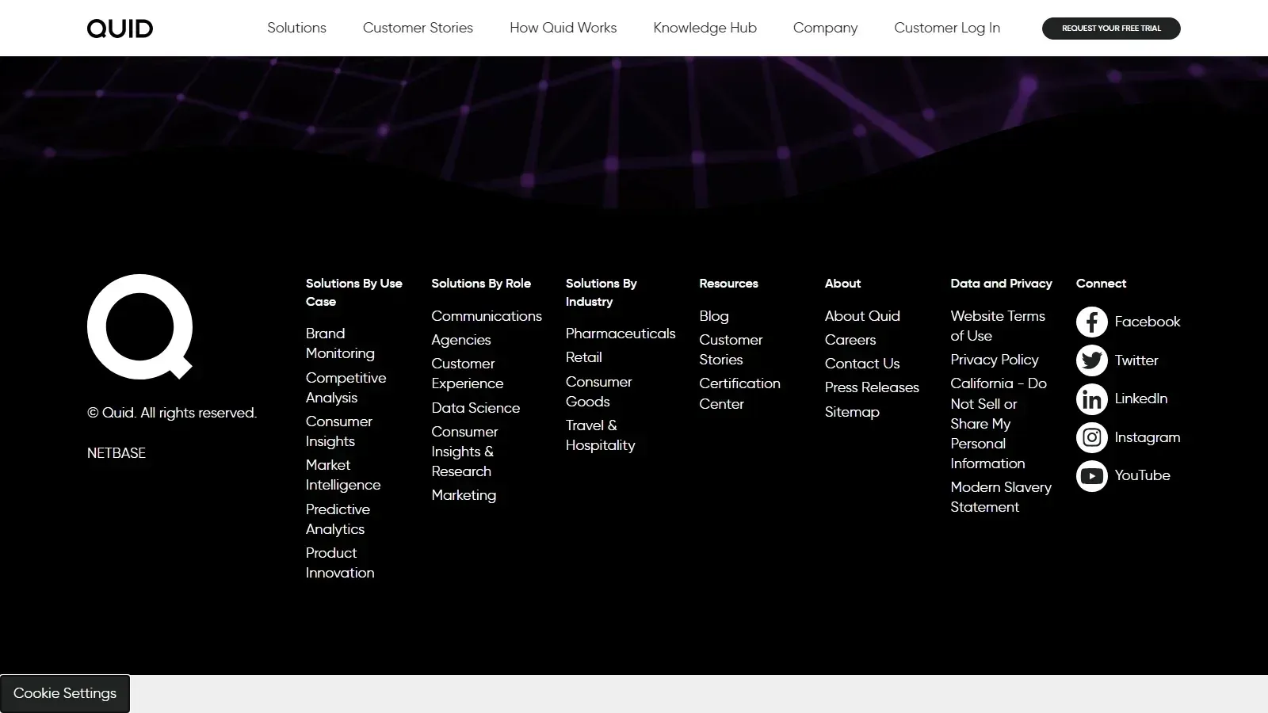
Task: Follow the NETBASE link
Action: point(116,453)
